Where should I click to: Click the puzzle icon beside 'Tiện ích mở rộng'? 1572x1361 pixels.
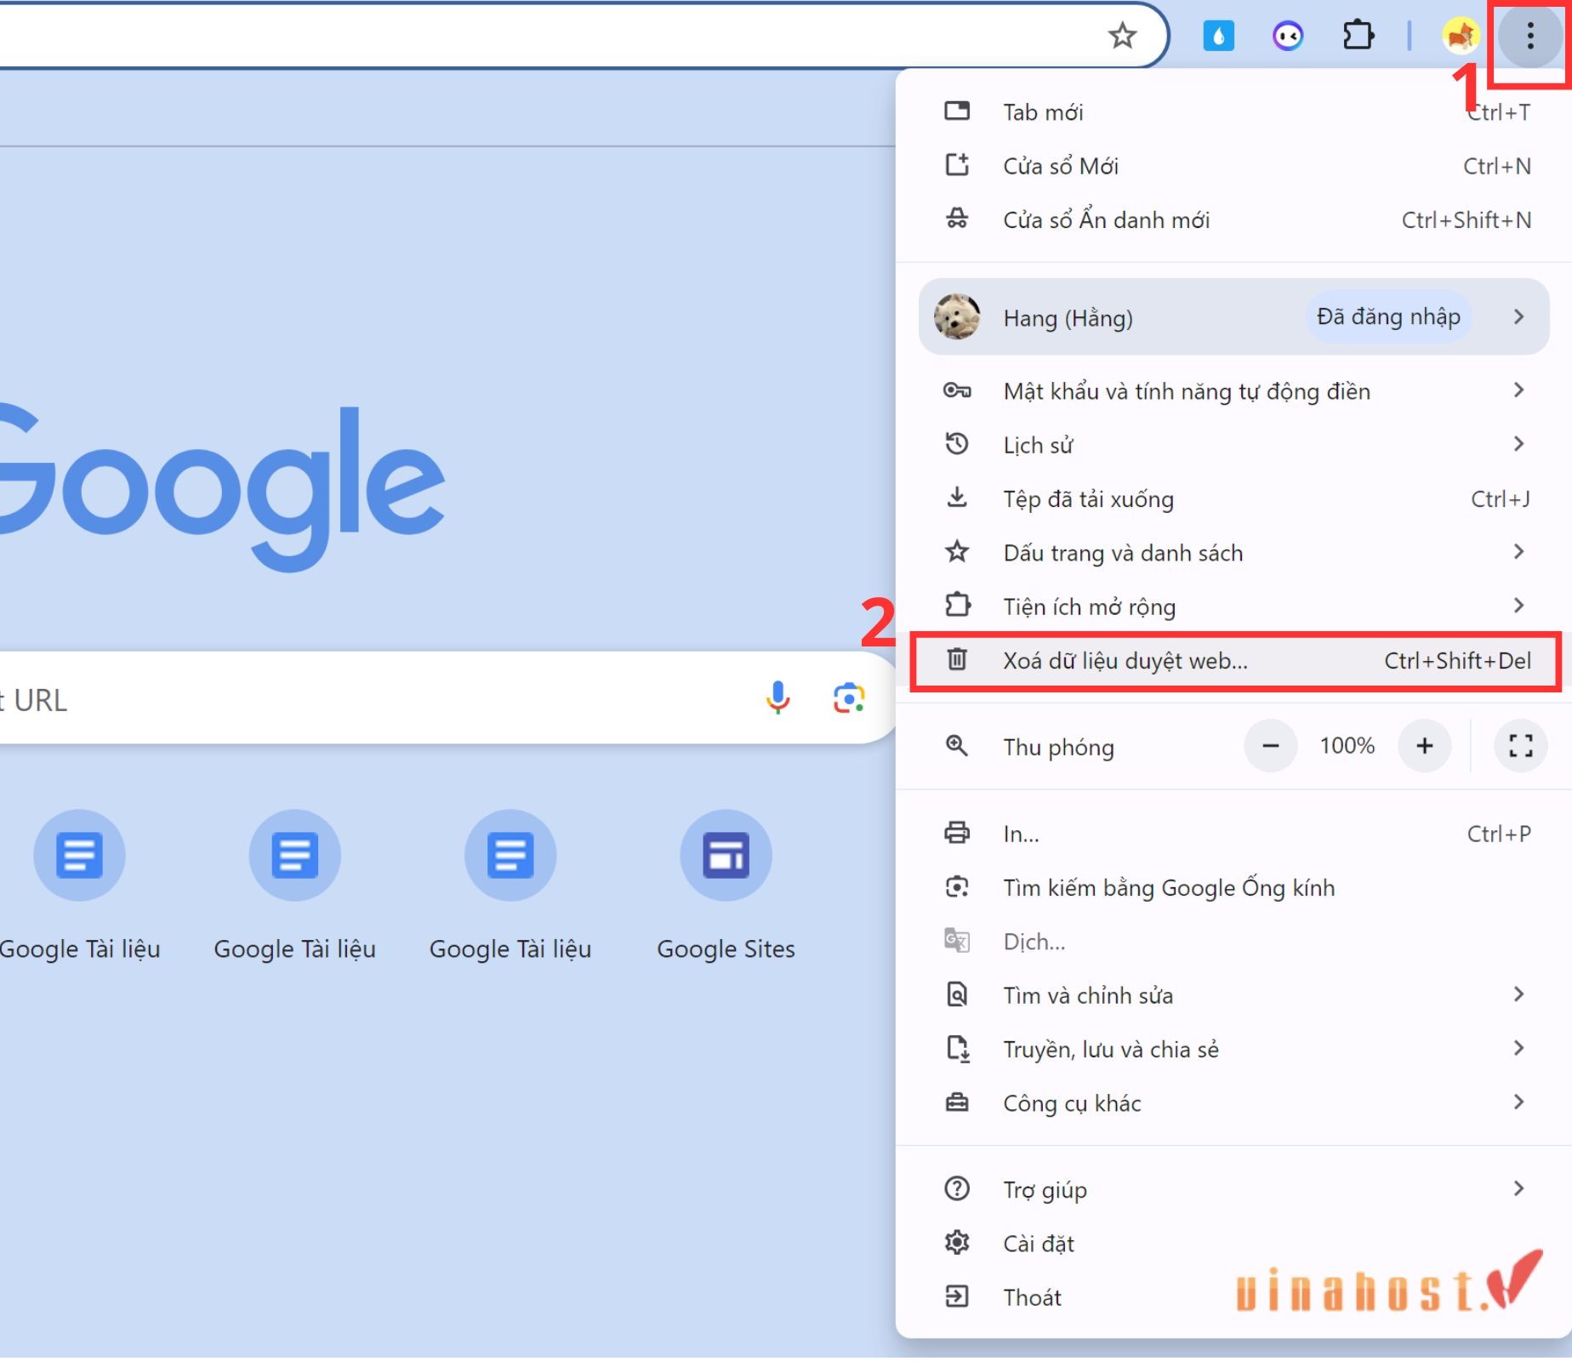tap(957, 605)
